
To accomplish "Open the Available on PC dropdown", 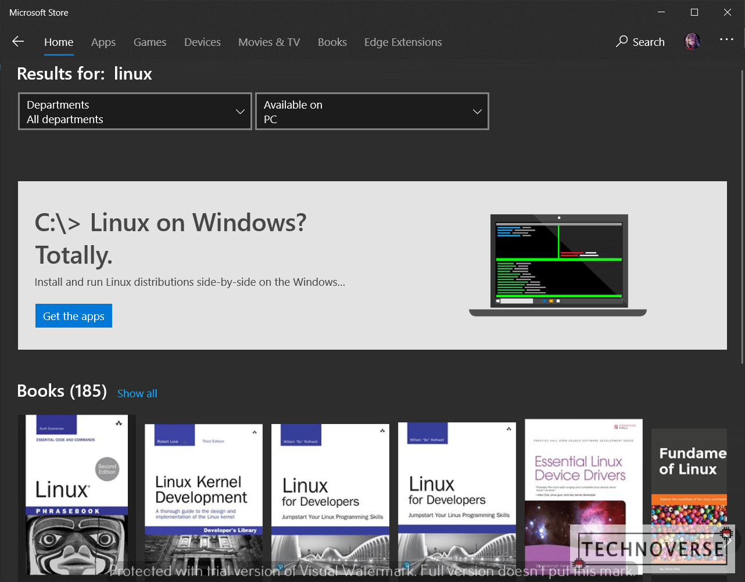I will (x=372, y=111).
